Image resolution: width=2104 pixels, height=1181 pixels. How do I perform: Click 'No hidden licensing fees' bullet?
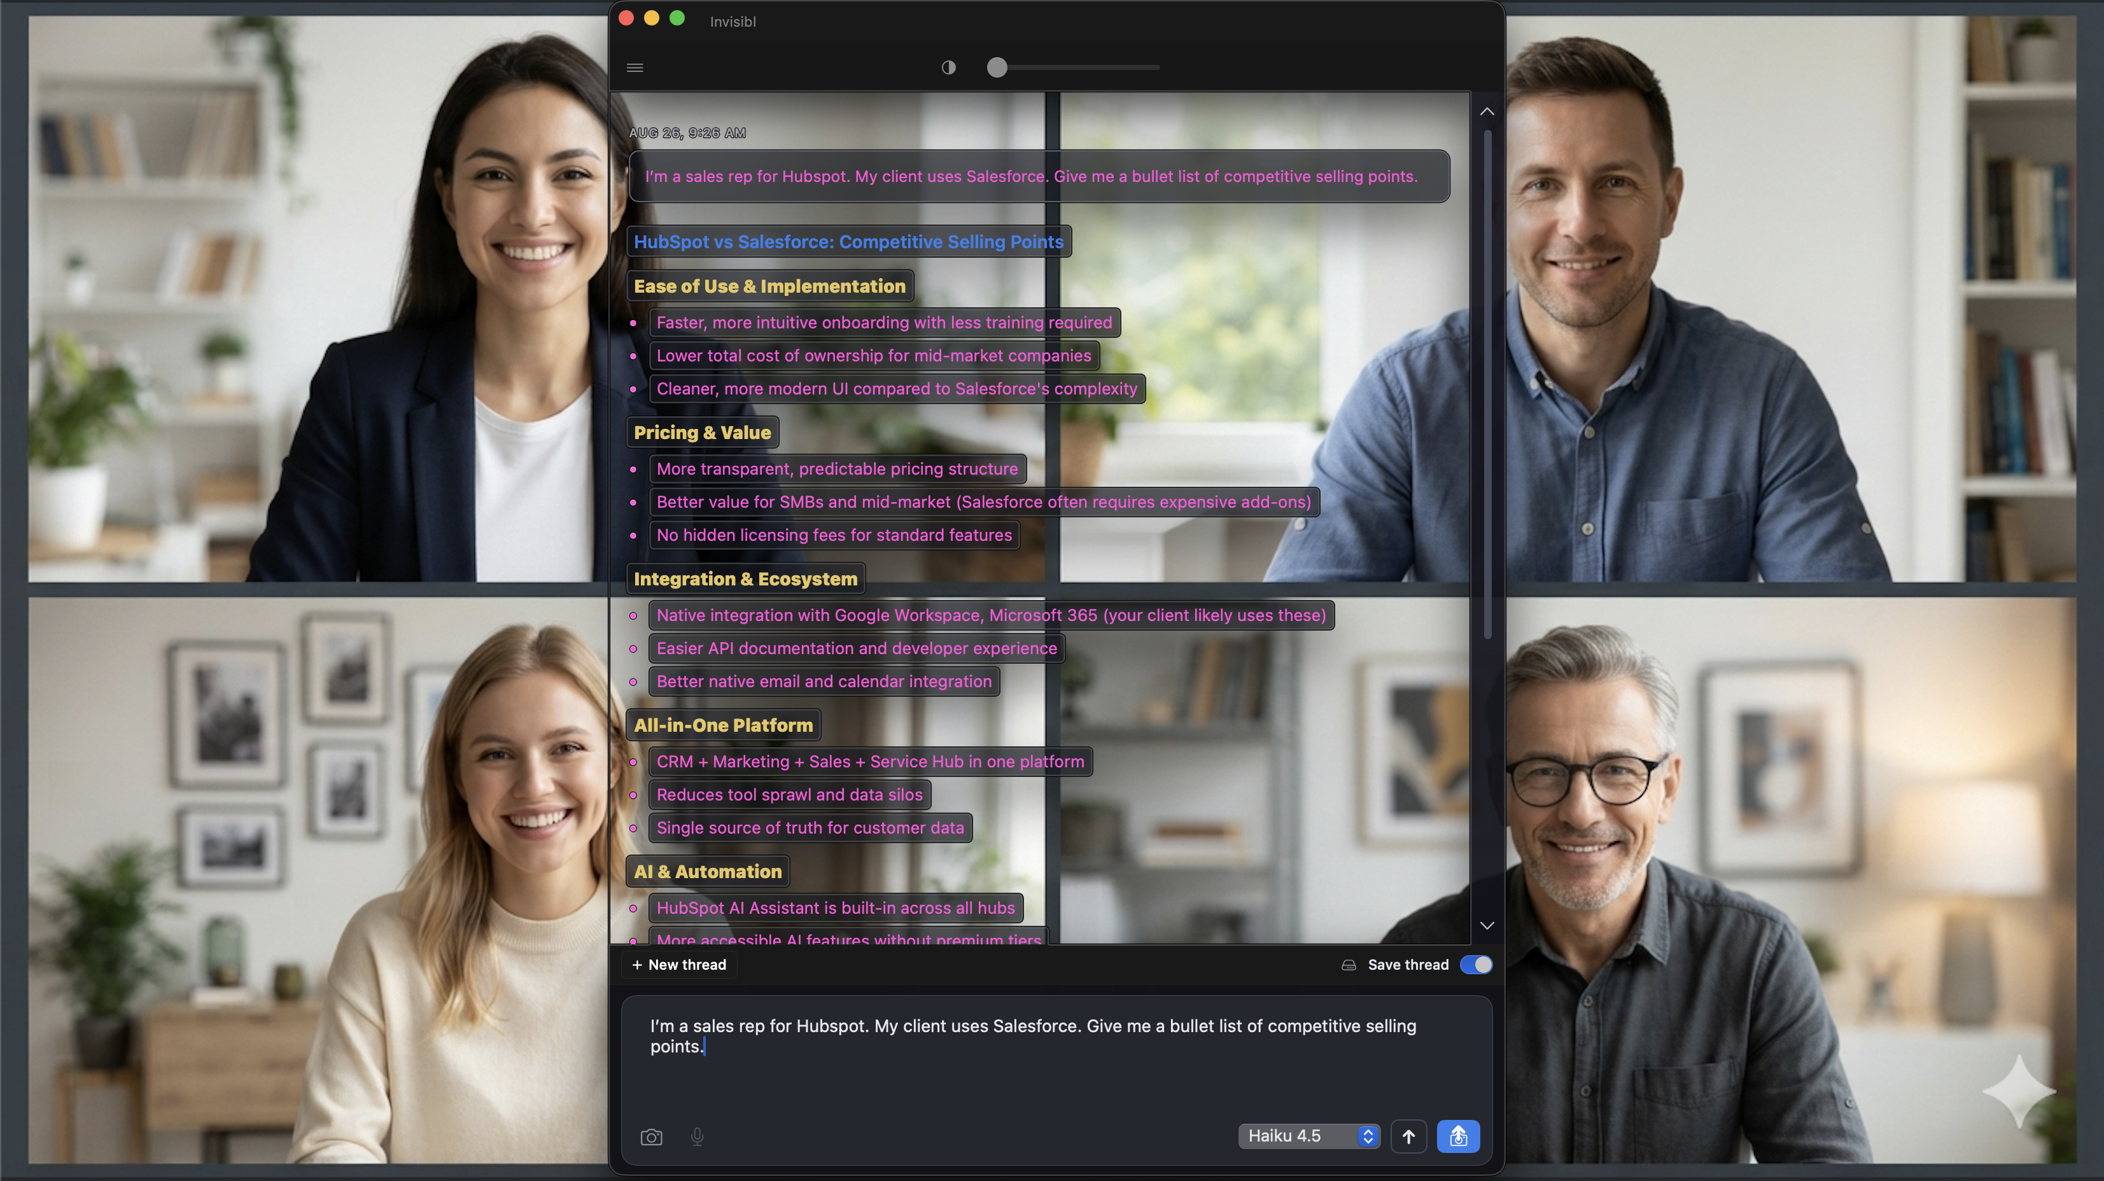point(834,535)
